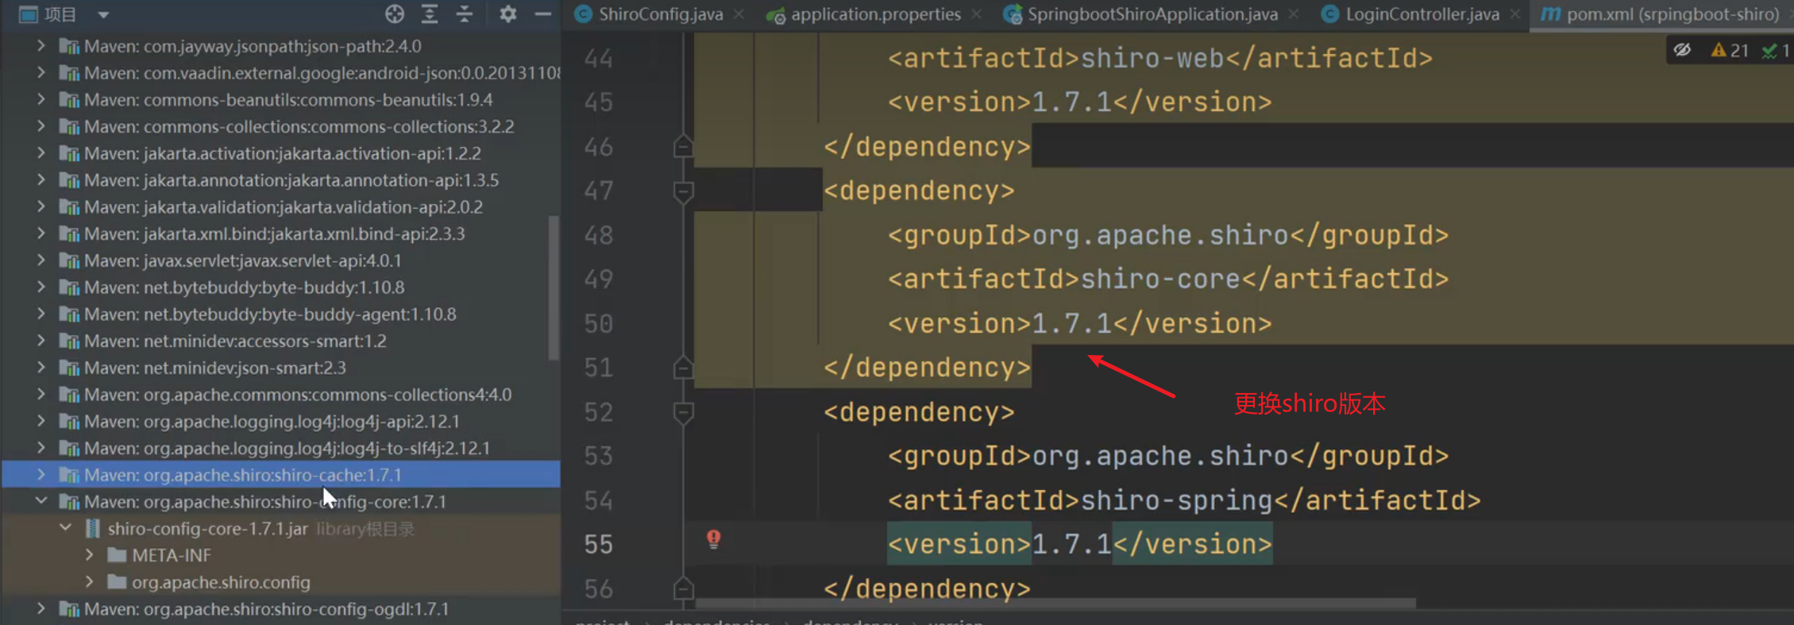
Task: Open the project view dropdown arrow
Action: [x=103, y=14]
